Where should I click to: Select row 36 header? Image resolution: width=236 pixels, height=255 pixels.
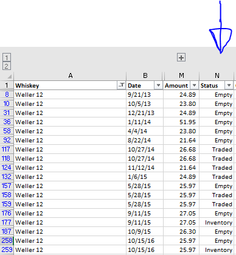coord(7,122)
